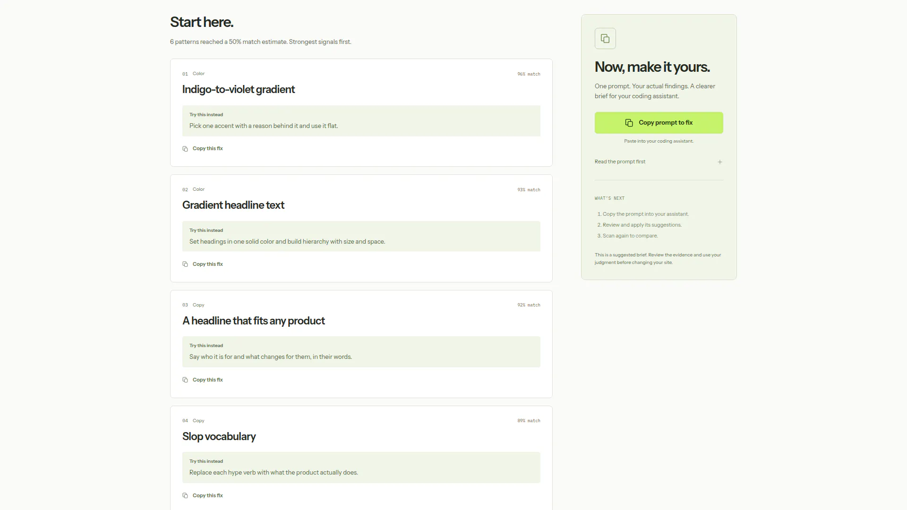
Task: Click '01 Color' category tag
Action: coord(193,74)
